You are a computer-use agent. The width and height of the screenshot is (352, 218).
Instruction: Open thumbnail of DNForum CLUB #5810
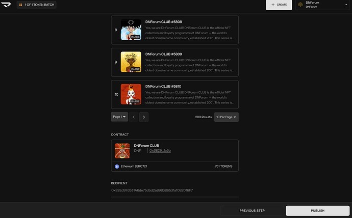131,94
